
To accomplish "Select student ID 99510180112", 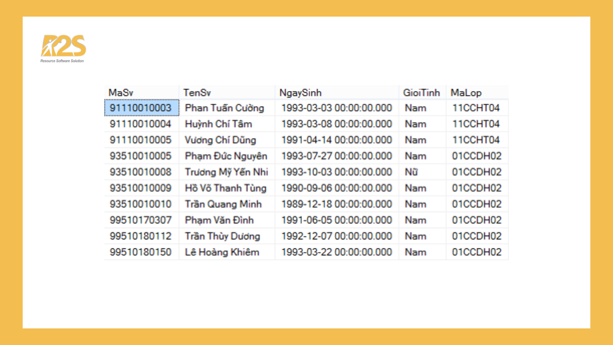I will (x=141, y=236).
